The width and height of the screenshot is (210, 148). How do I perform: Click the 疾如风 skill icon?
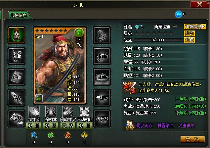[34, 111]
